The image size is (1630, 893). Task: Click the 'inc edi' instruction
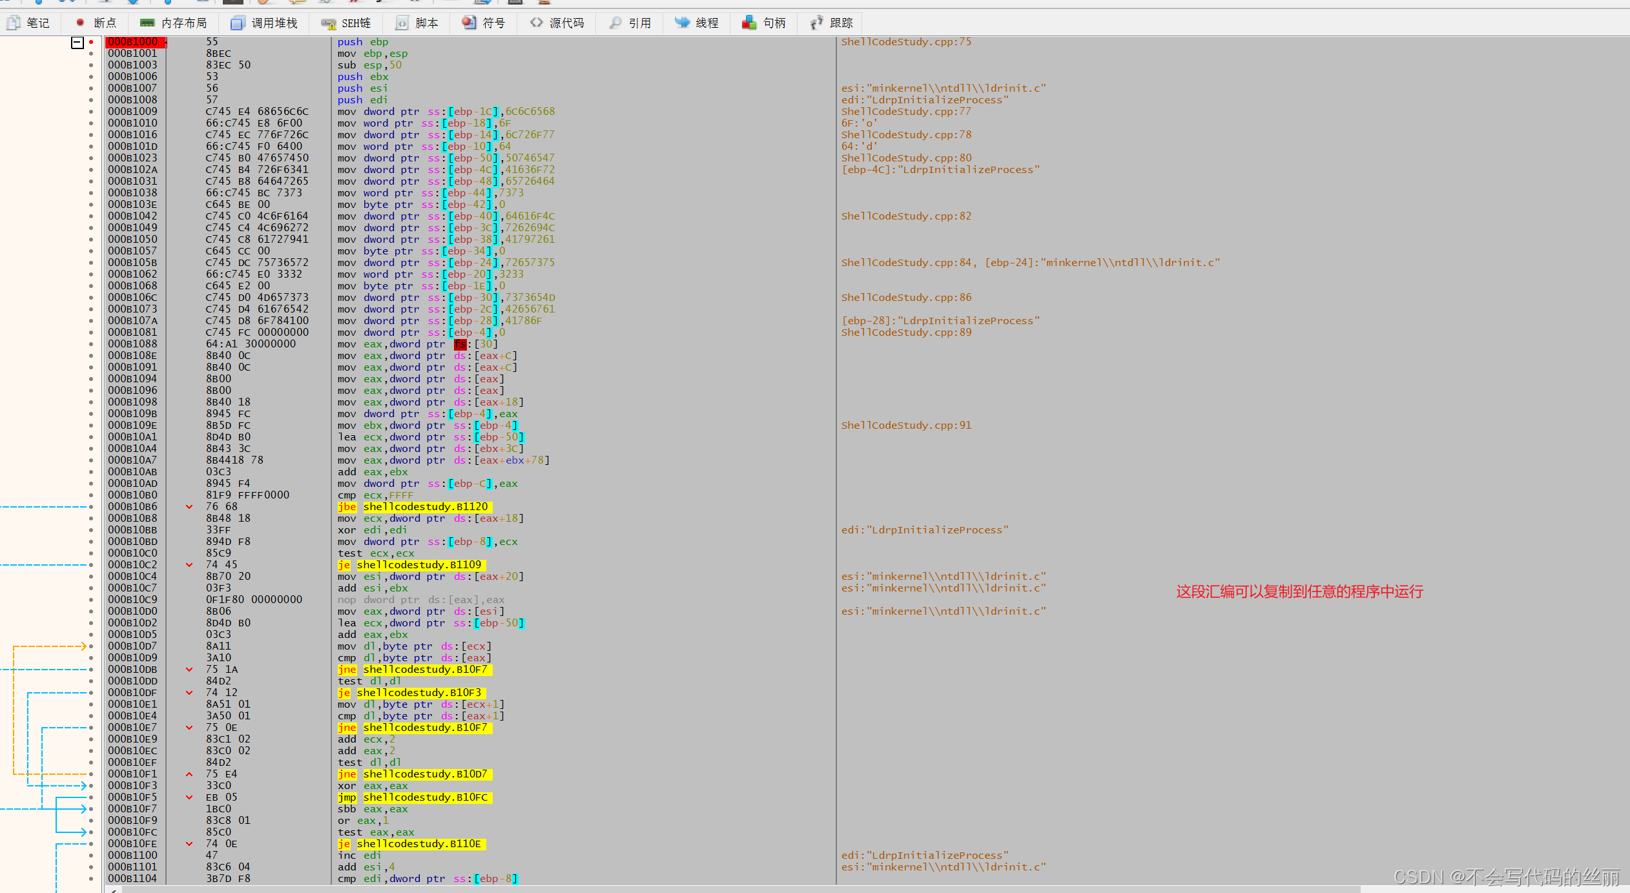tap(360, 856)
